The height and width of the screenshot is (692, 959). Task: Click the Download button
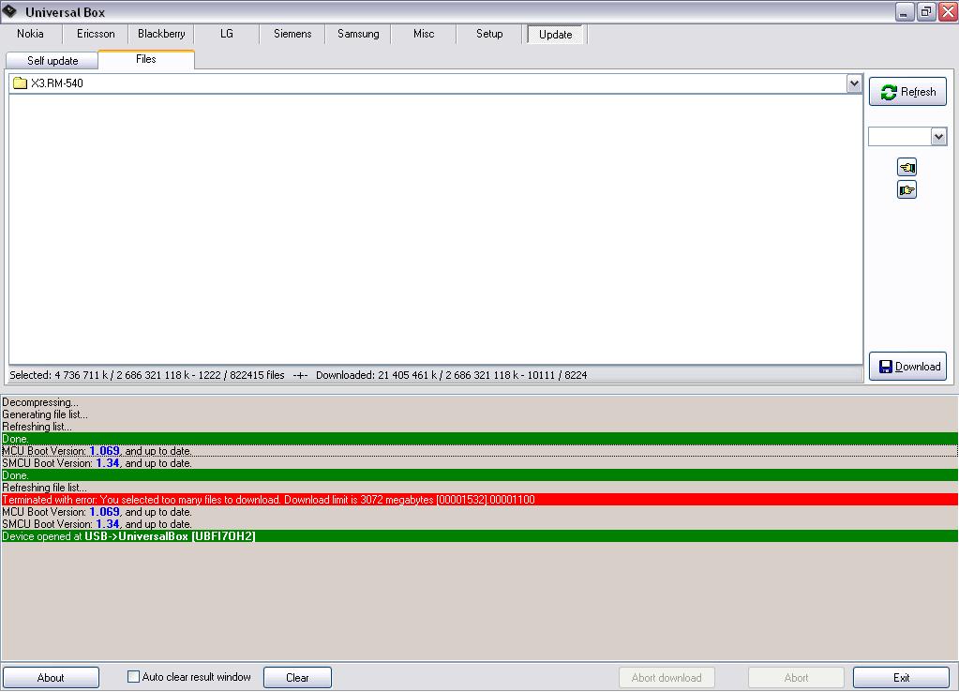pyautogui.click(x=907, y=367)
